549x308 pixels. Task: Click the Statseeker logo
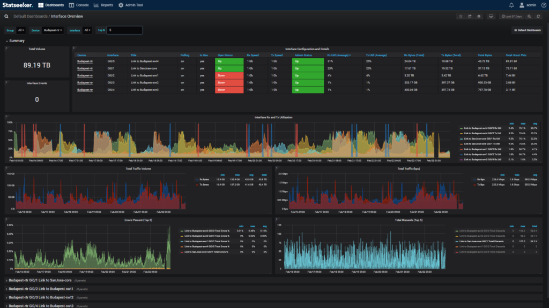pos(18,5)
